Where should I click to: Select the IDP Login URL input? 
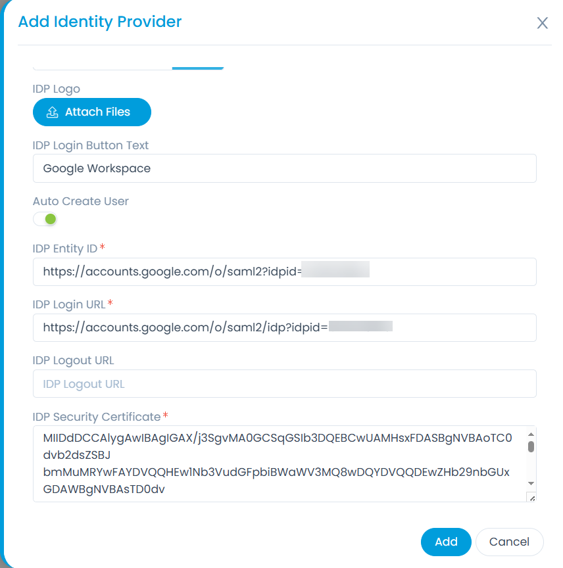(x=284, y=327)
